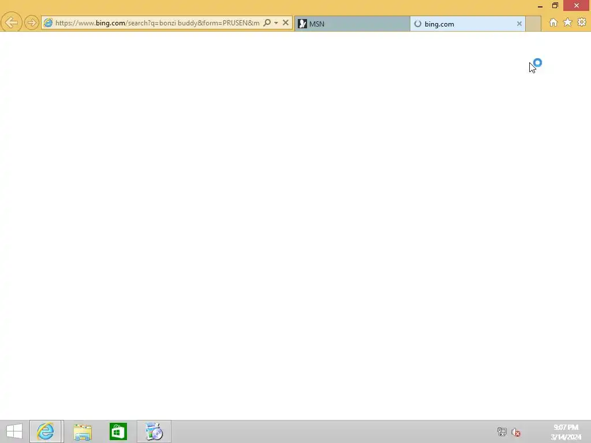Open Favorites with the star icon
591x443 pixels.
[568, 22]
